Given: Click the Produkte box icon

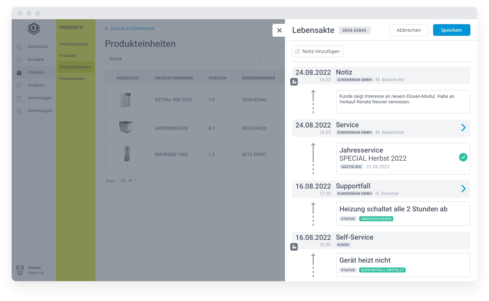Looking at the screenshot, I should click(19, 72).
